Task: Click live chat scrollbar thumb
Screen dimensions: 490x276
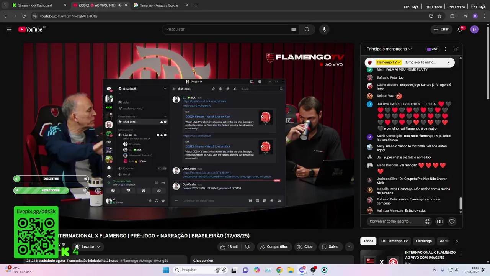Action: (x=461, y=204)
